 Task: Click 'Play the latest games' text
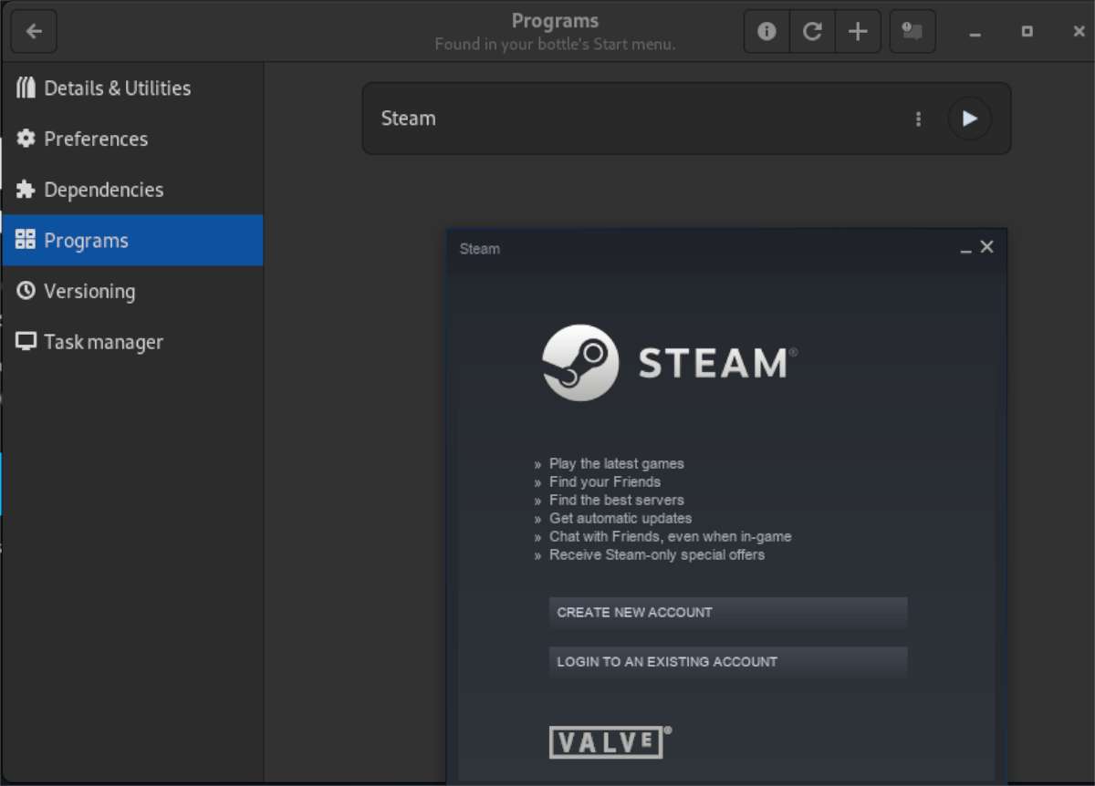616,463
